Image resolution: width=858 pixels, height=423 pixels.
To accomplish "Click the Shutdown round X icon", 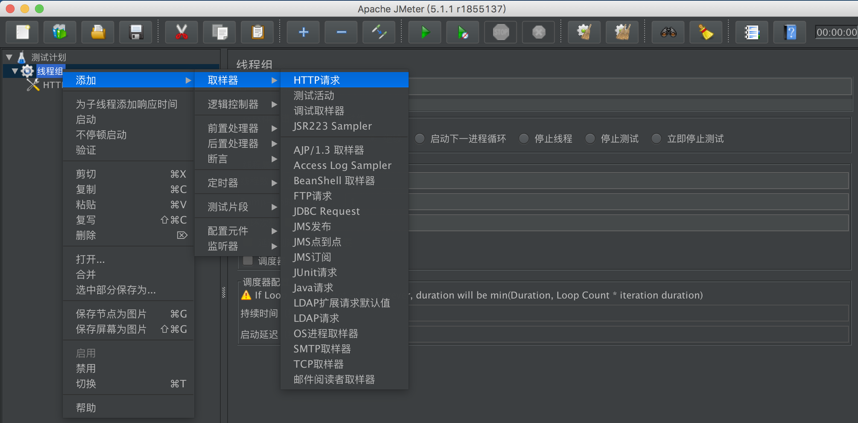I will click(539, 32).
